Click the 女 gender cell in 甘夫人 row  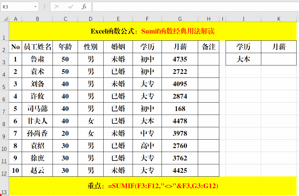pyautogui.click(x=91, y=121)
